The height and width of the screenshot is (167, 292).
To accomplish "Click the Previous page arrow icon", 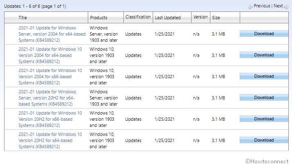I will pos(250,7).
